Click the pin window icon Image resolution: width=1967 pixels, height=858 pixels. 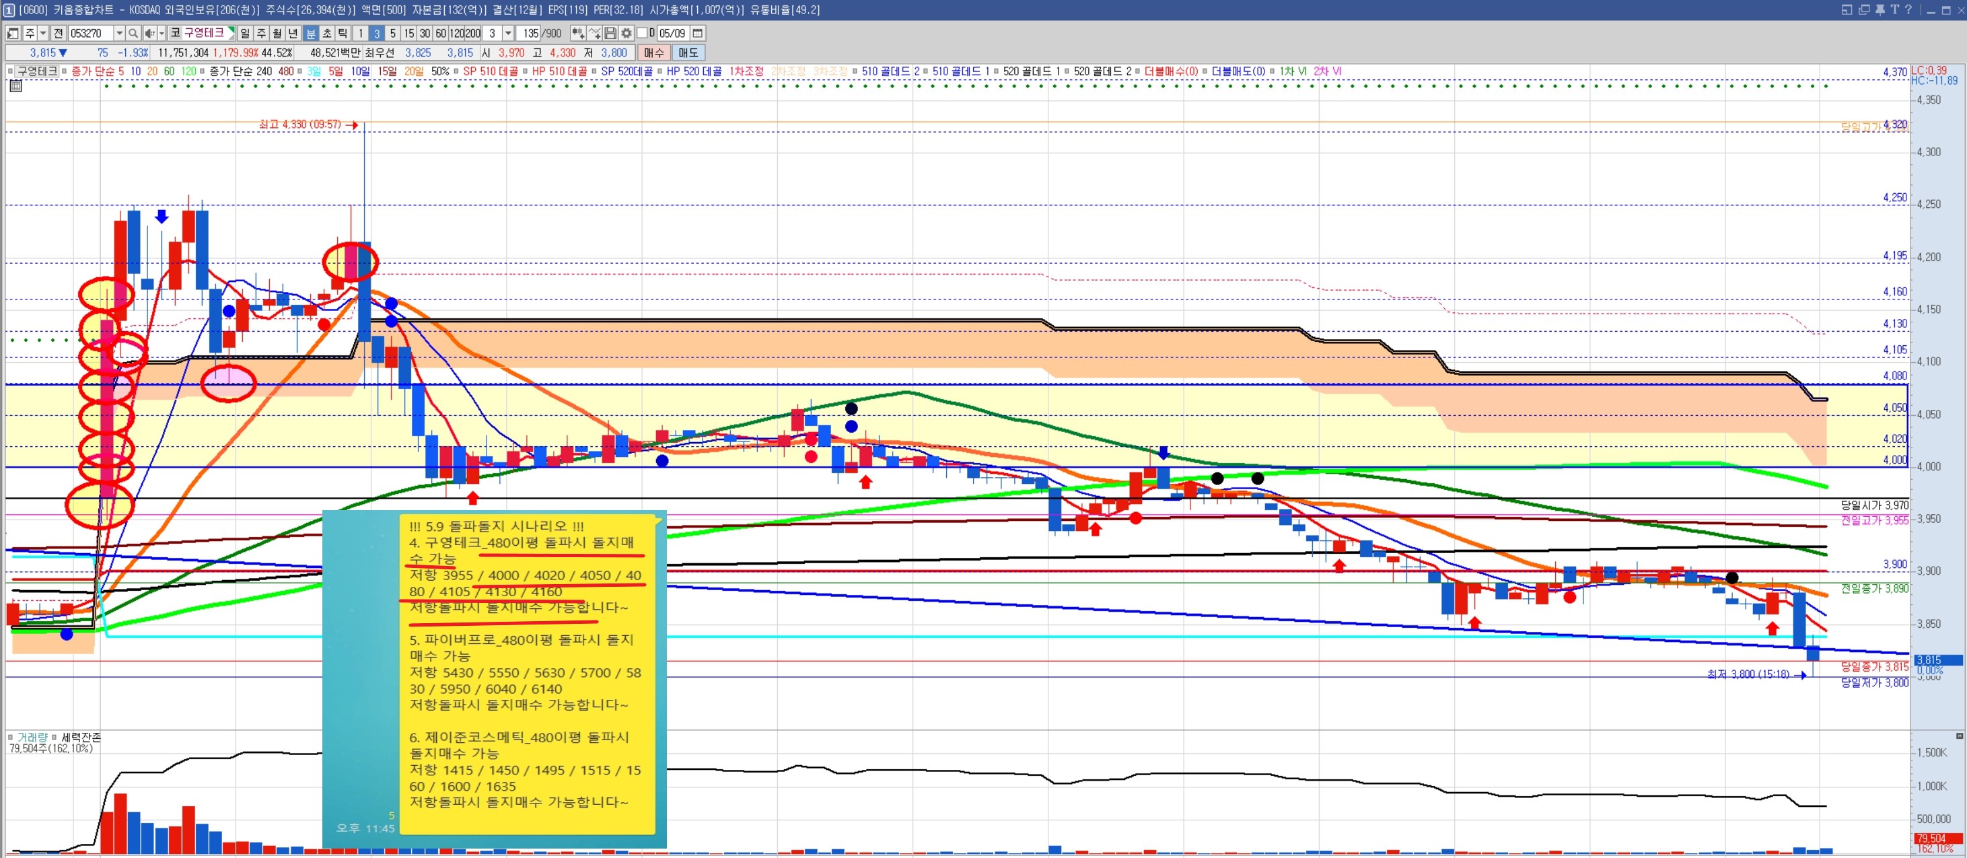pos(1880,9)
